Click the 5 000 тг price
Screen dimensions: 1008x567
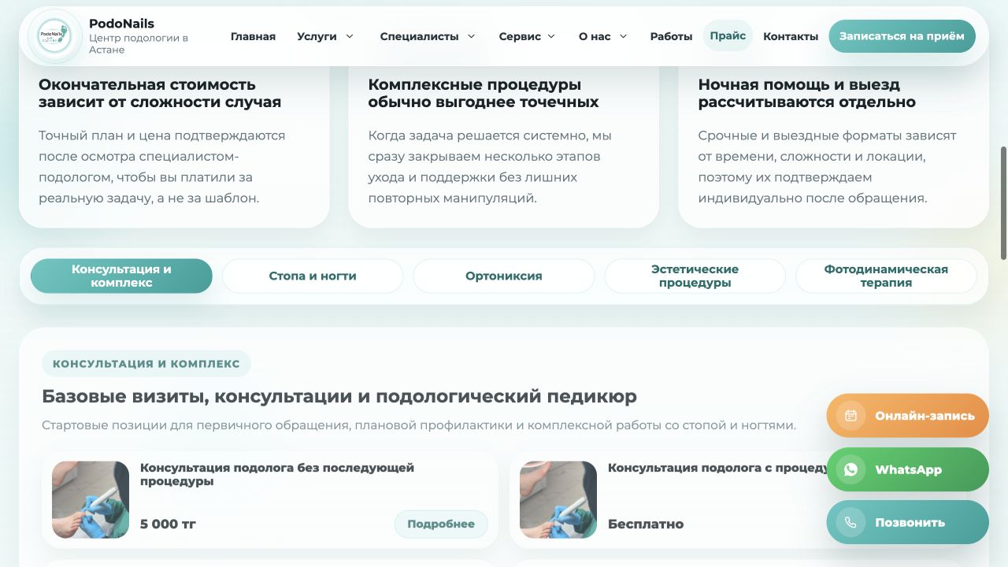click(x=168, y=524)
